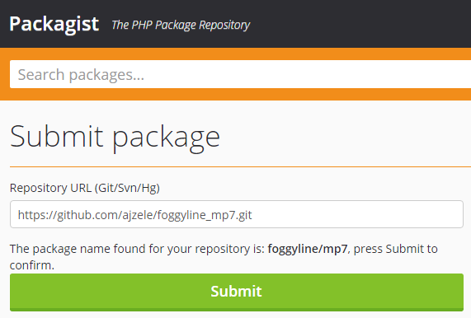Click the PHP Package Repository tagline
This screenshot has width=471, height=318.
181,25
